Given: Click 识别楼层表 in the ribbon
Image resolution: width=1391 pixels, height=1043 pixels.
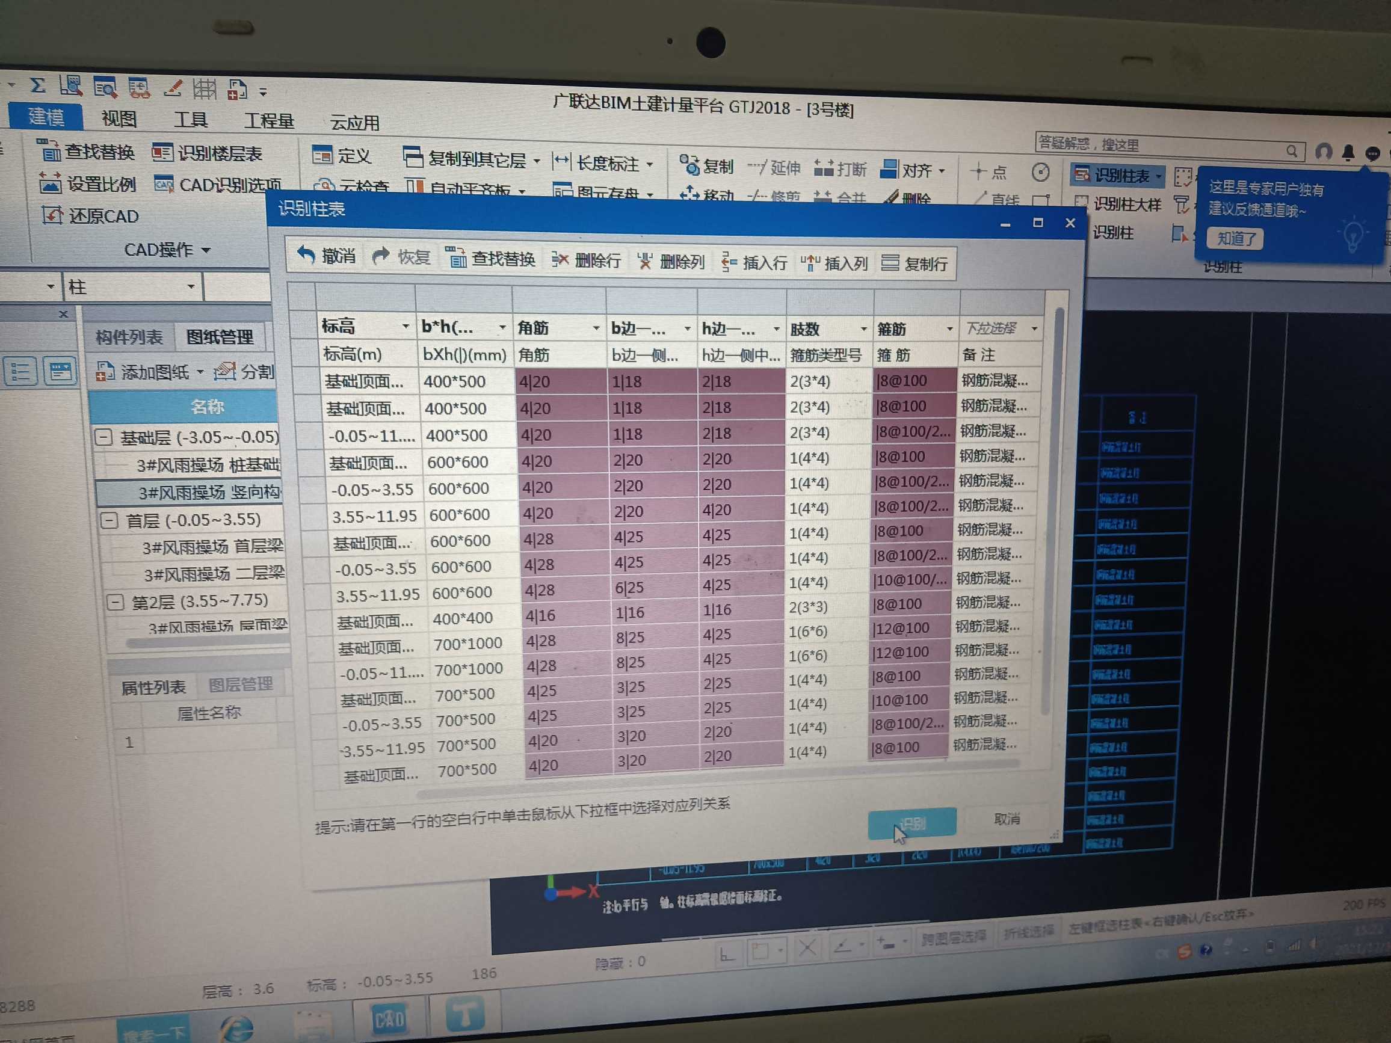Looking at the screenshot, I should coord(208,153).
